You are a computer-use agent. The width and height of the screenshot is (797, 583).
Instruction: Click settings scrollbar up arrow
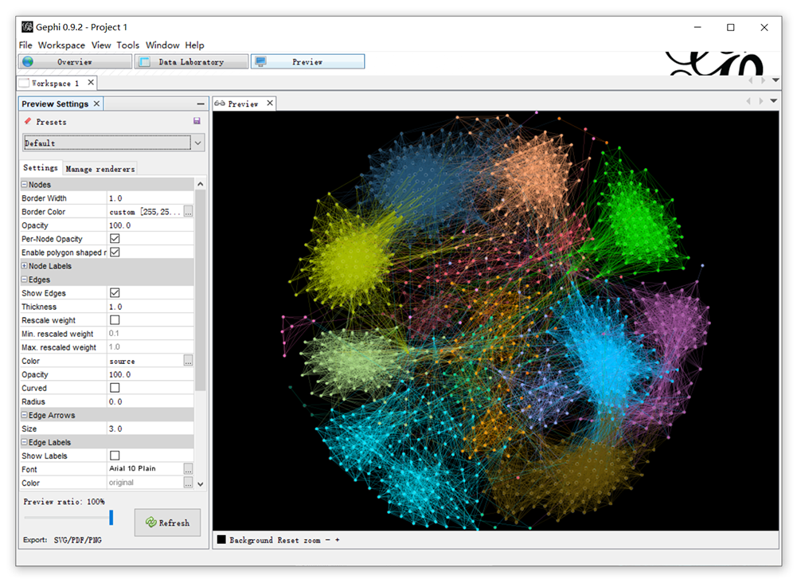pos(201,184)
